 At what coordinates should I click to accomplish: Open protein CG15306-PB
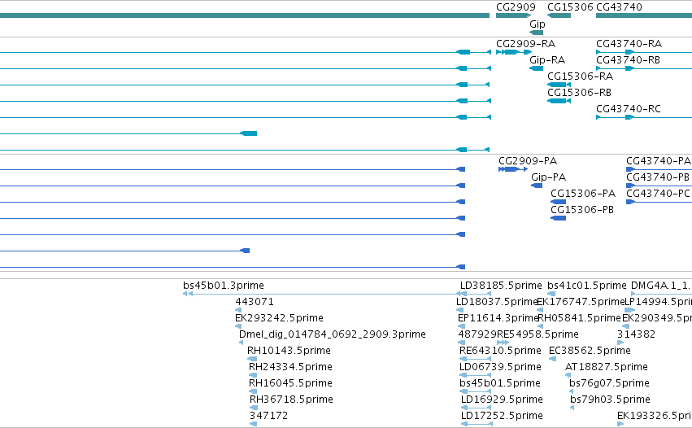(x=582, y=210)
